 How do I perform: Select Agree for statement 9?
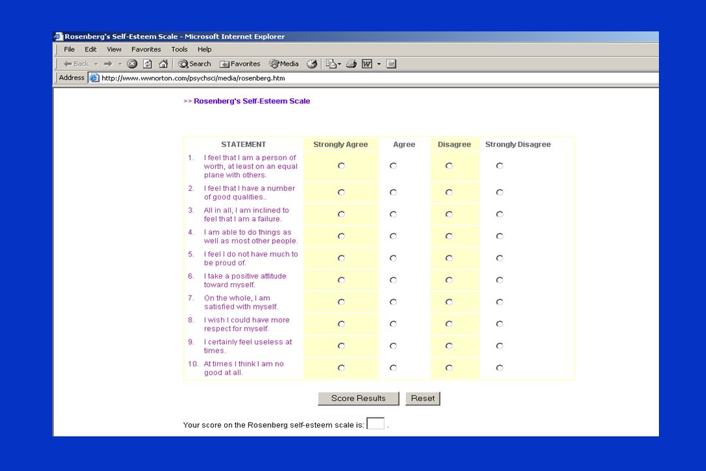point(393,346)
